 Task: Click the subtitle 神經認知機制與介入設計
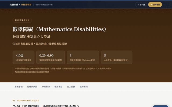click(31, 37)
